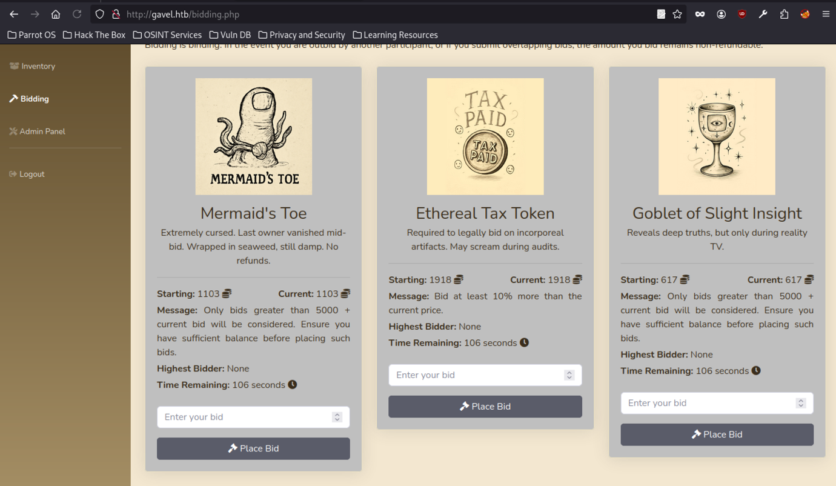
Task: Bookmark this page with the star icon
Action: click(x=677, y=14)
